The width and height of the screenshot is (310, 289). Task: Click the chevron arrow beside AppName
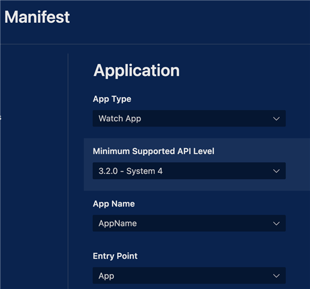tap(276, 223)
